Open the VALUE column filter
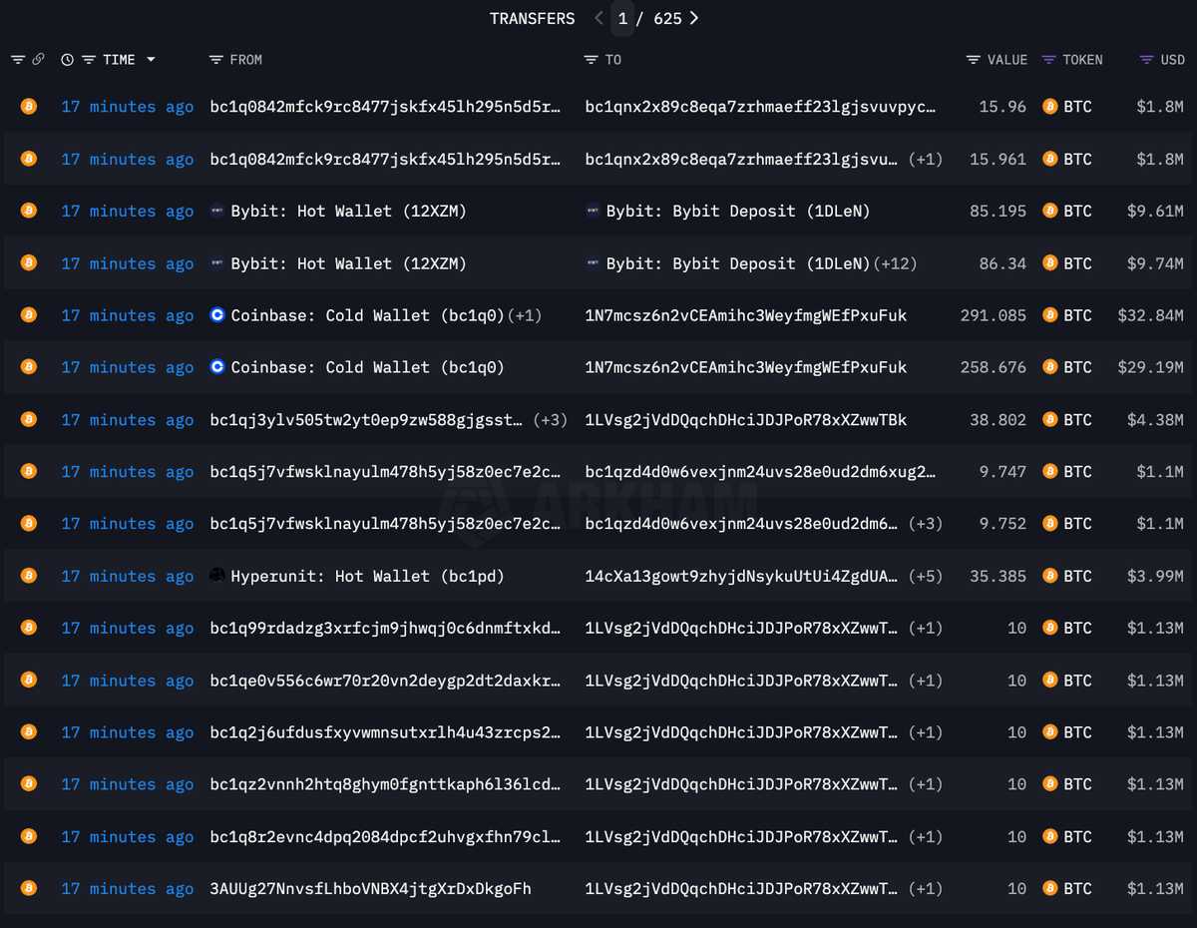The height and width of the screenshot is (928, 1197). (x=974, y=60)
